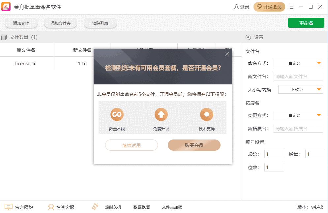Image resolution: width=328 pixels, height=213 pixels.
Task: Click the 添加文件 toolbar button
Action: pos(21,23)
